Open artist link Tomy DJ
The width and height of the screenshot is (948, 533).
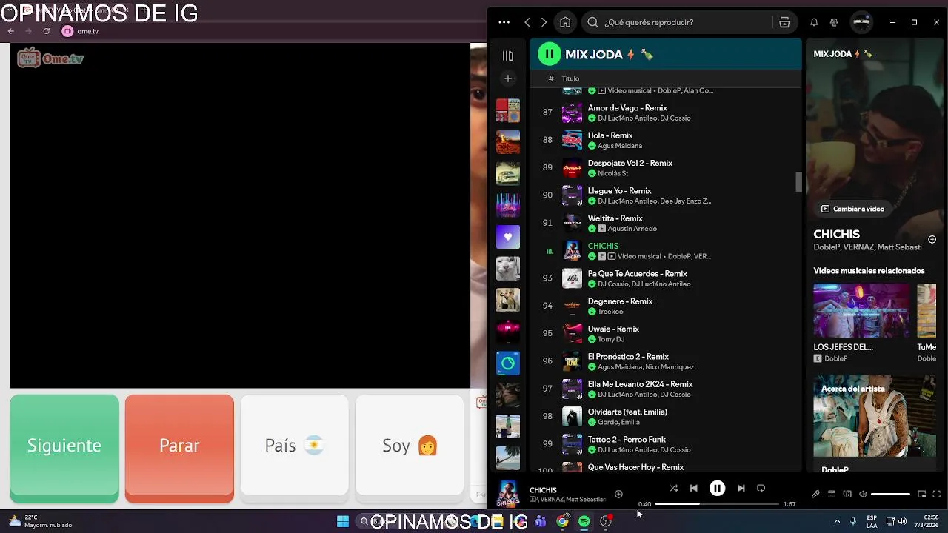coord(611,339)
